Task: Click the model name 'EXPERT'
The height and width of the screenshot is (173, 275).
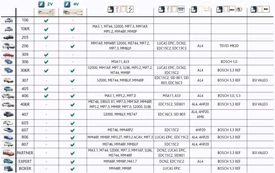Action: pyautogui.click(x=25, y=162)
